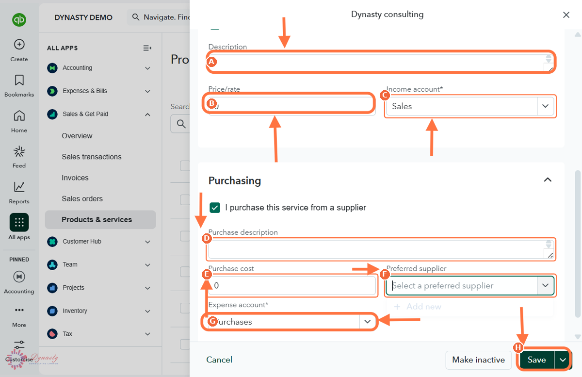Click the Cancel link
582x377 pixels.
point(219,360)
